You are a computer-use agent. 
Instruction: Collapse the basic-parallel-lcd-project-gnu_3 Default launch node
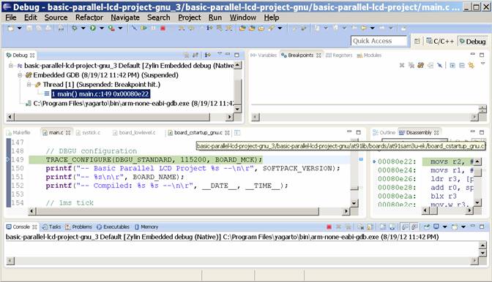11,66
